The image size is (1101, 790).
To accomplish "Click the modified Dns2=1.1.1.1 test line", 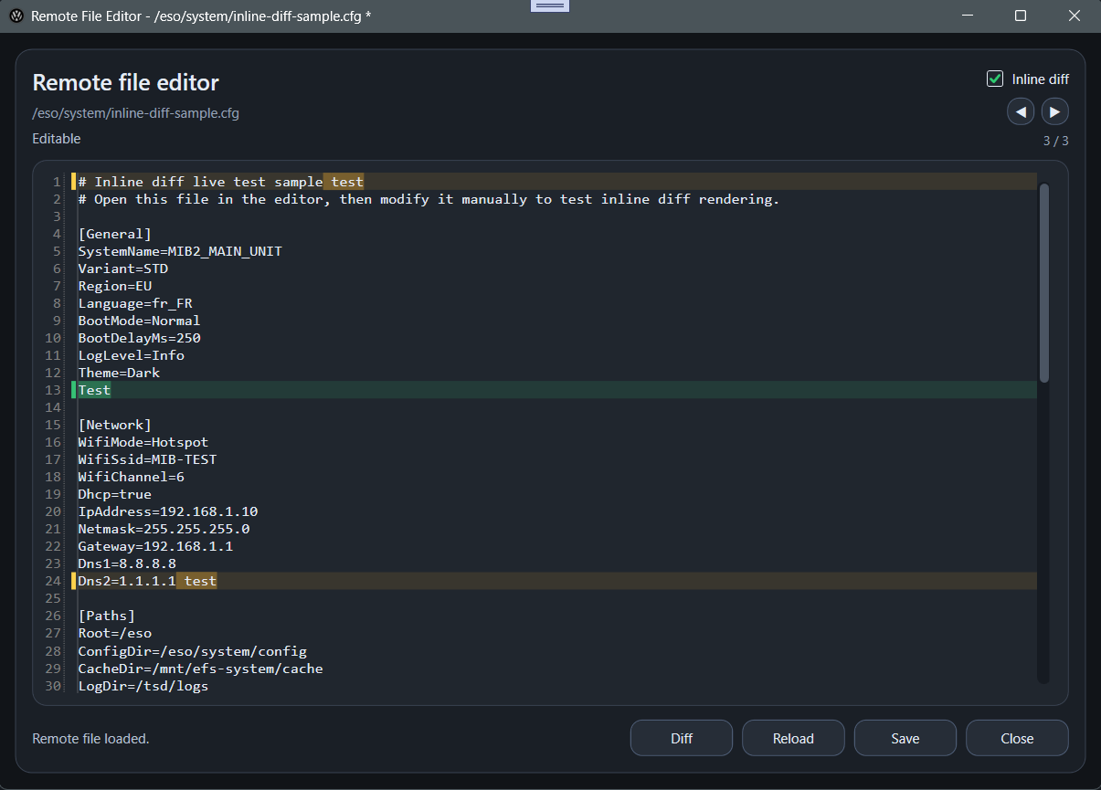I will point(146,581).
